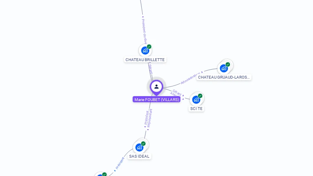Click the CHATEAU BRILLETTE text label
The height and width of the screenshot is (176, 313).
coord(145,59)
